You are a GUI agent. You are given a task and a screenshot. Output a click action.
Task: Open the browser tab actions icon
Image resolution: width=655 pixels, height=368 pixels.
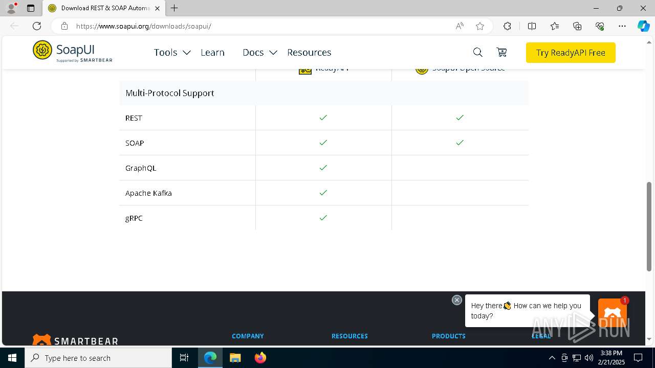[x=31, y=8]
